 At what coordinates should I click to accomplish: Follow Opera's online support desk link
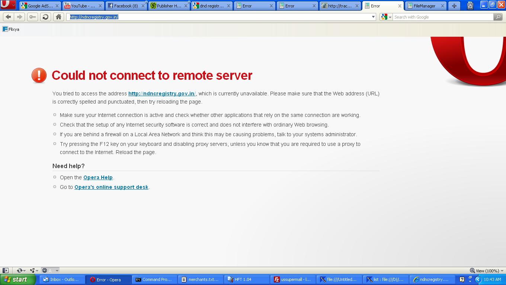pyautogui.click(x=111, y=187)
